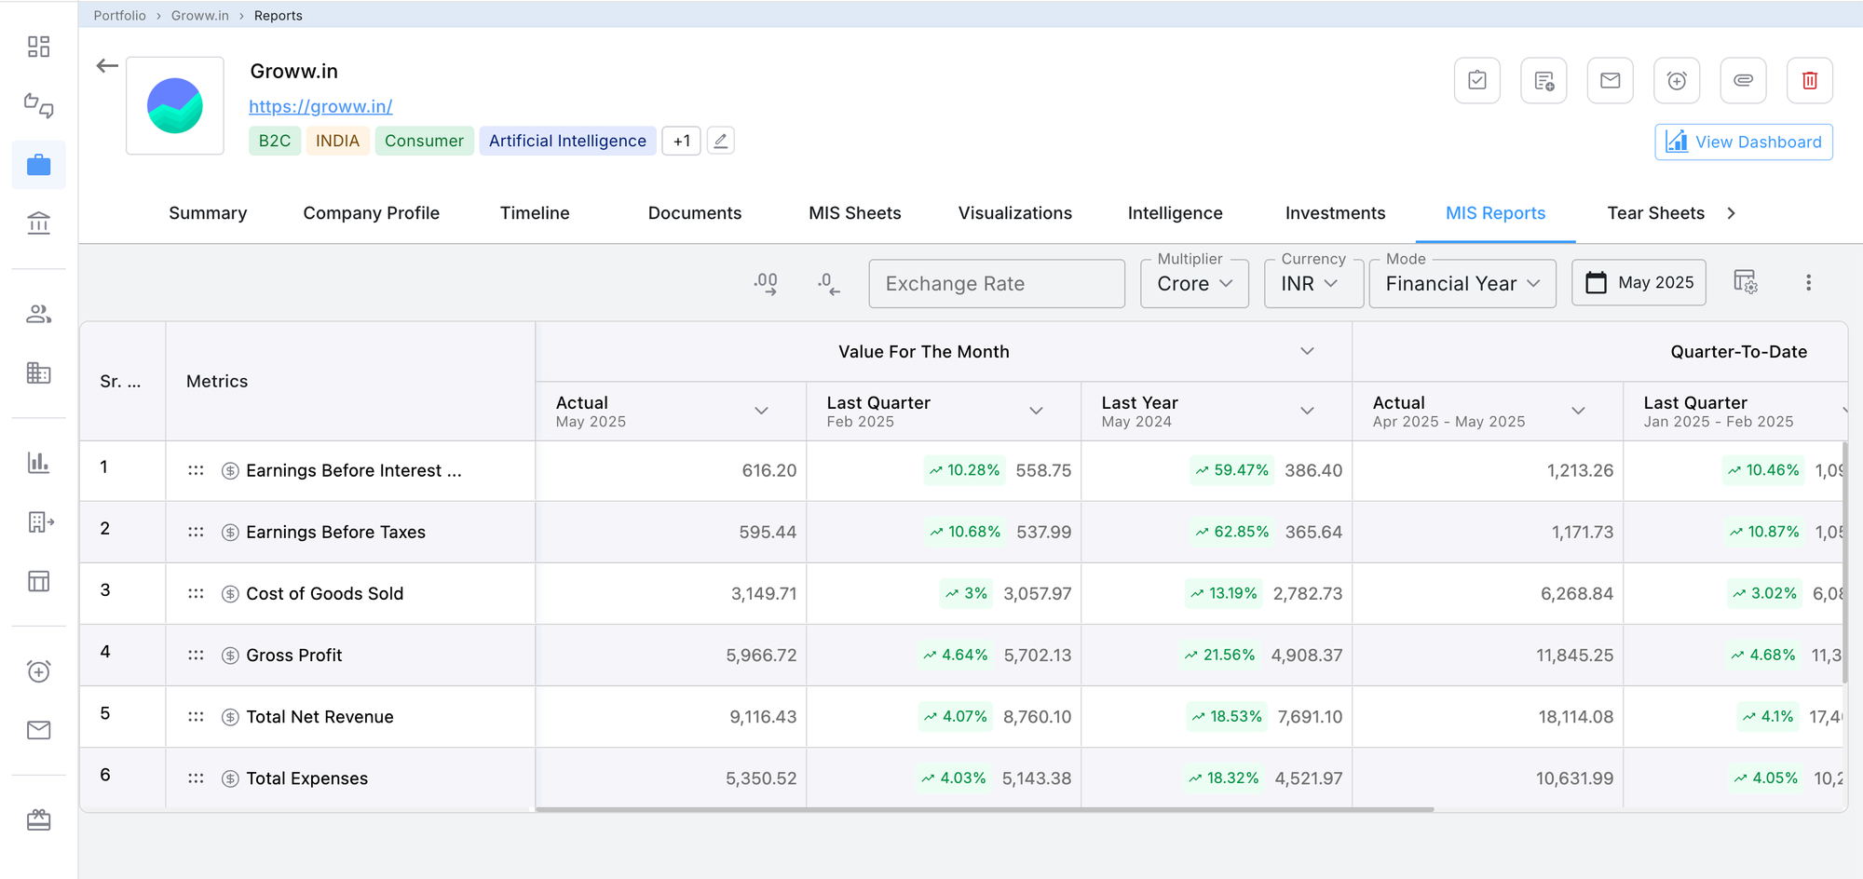Switch to the Timeline tab
This screenshot has width=1863, height=879.
[x=535, y=213]
